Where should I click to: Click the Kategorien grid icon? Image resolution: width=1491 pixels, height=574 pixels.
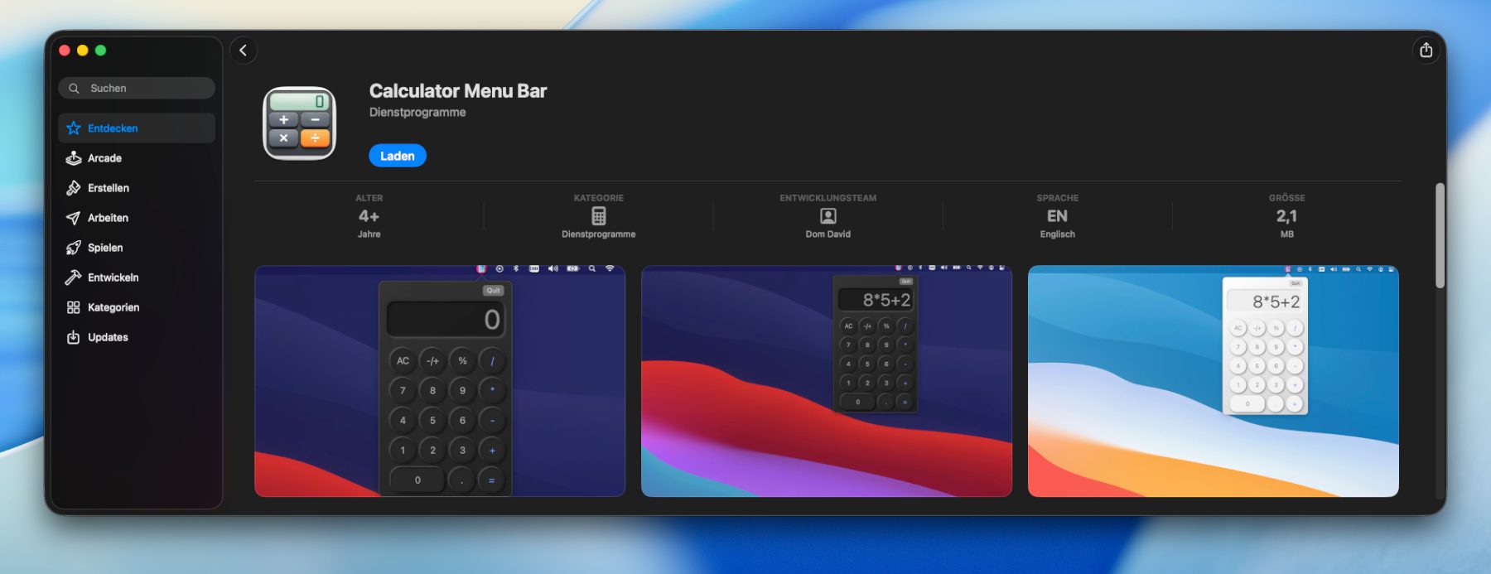(74, 307)
